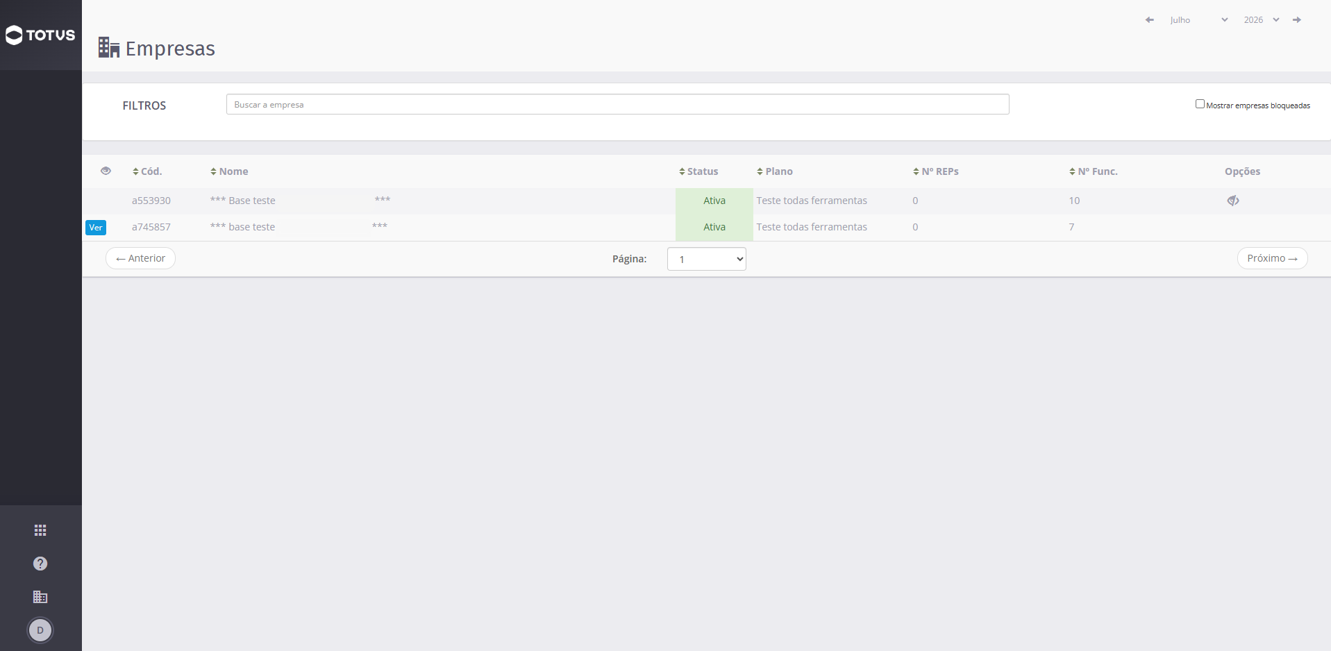Enable Mostrar empresas bloqueadas checkbox
Viewport: 1331px width, 651px height.
pyautogui.click(x=1200, y=104)
